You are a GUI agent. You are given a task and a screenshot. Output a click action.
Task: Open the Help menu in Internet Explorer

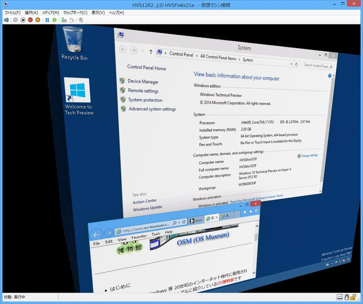169,232
